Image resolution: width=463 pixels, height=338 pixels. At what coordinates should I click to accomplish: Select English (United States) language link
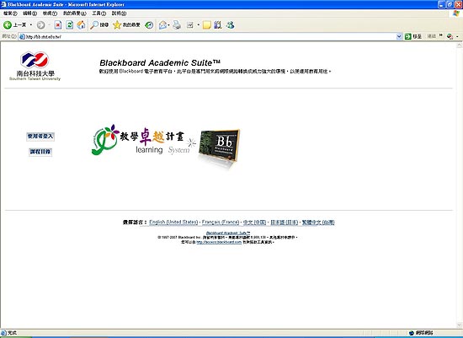tap(173, 222)
